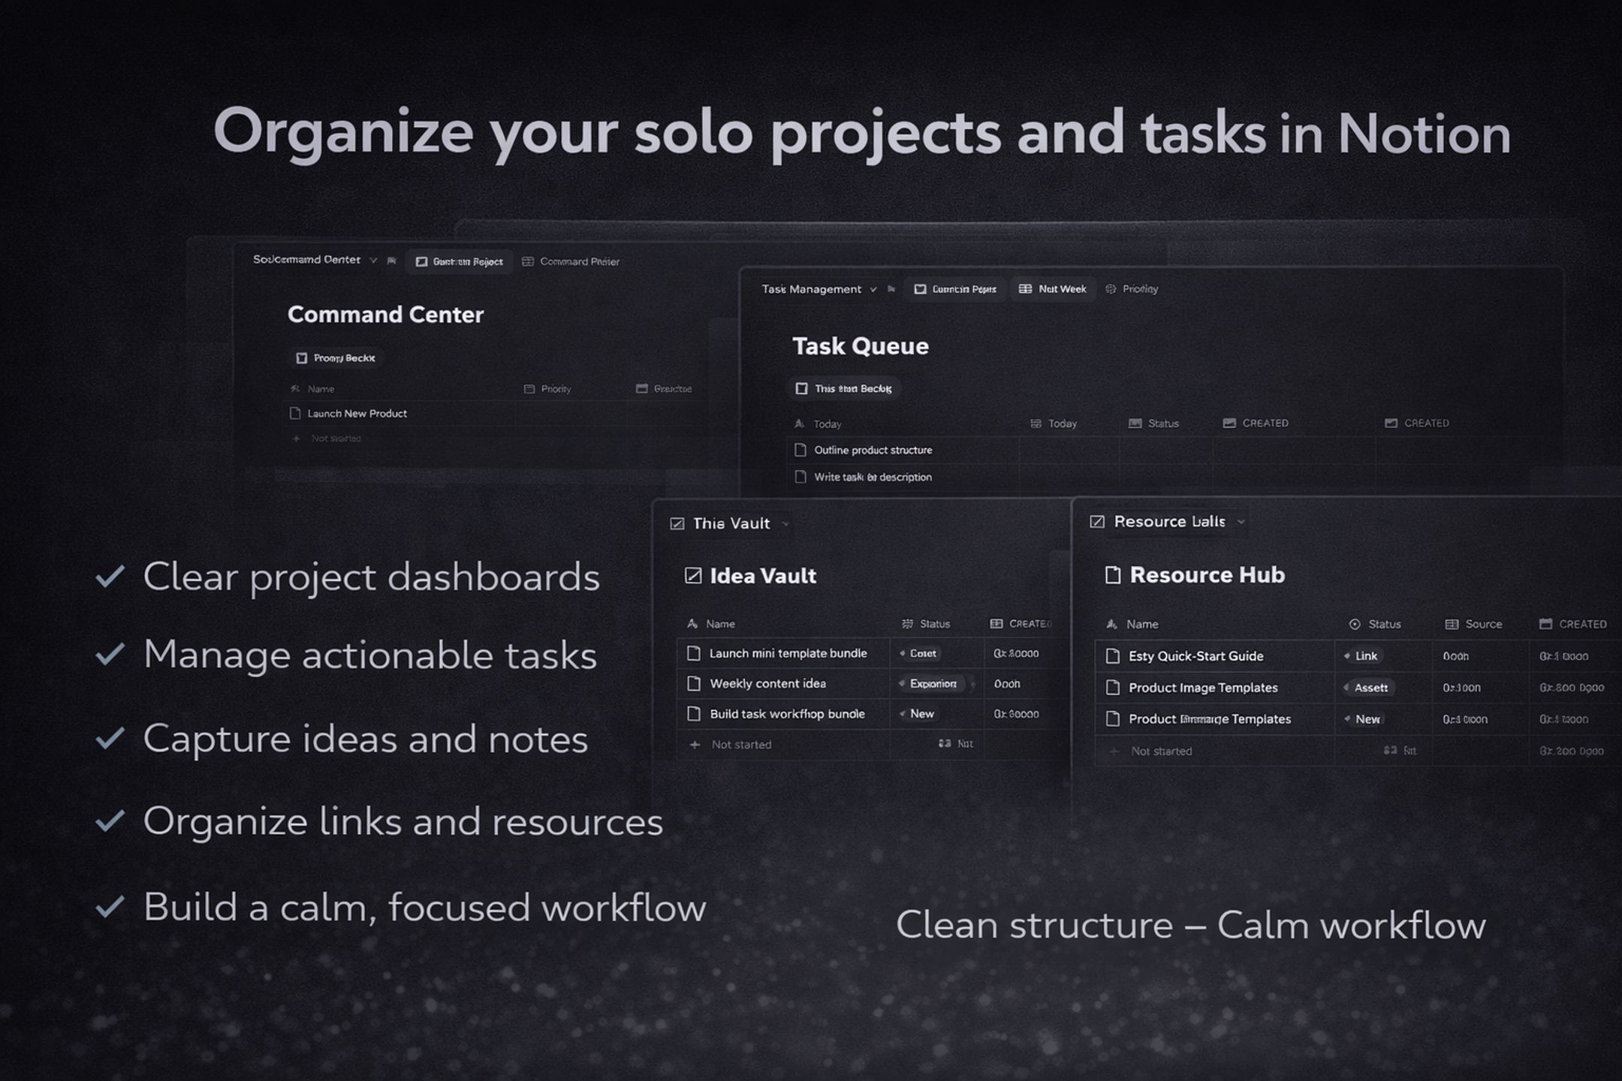Toggle the checkbox in Resource Hub window title

coord(1097,522)
